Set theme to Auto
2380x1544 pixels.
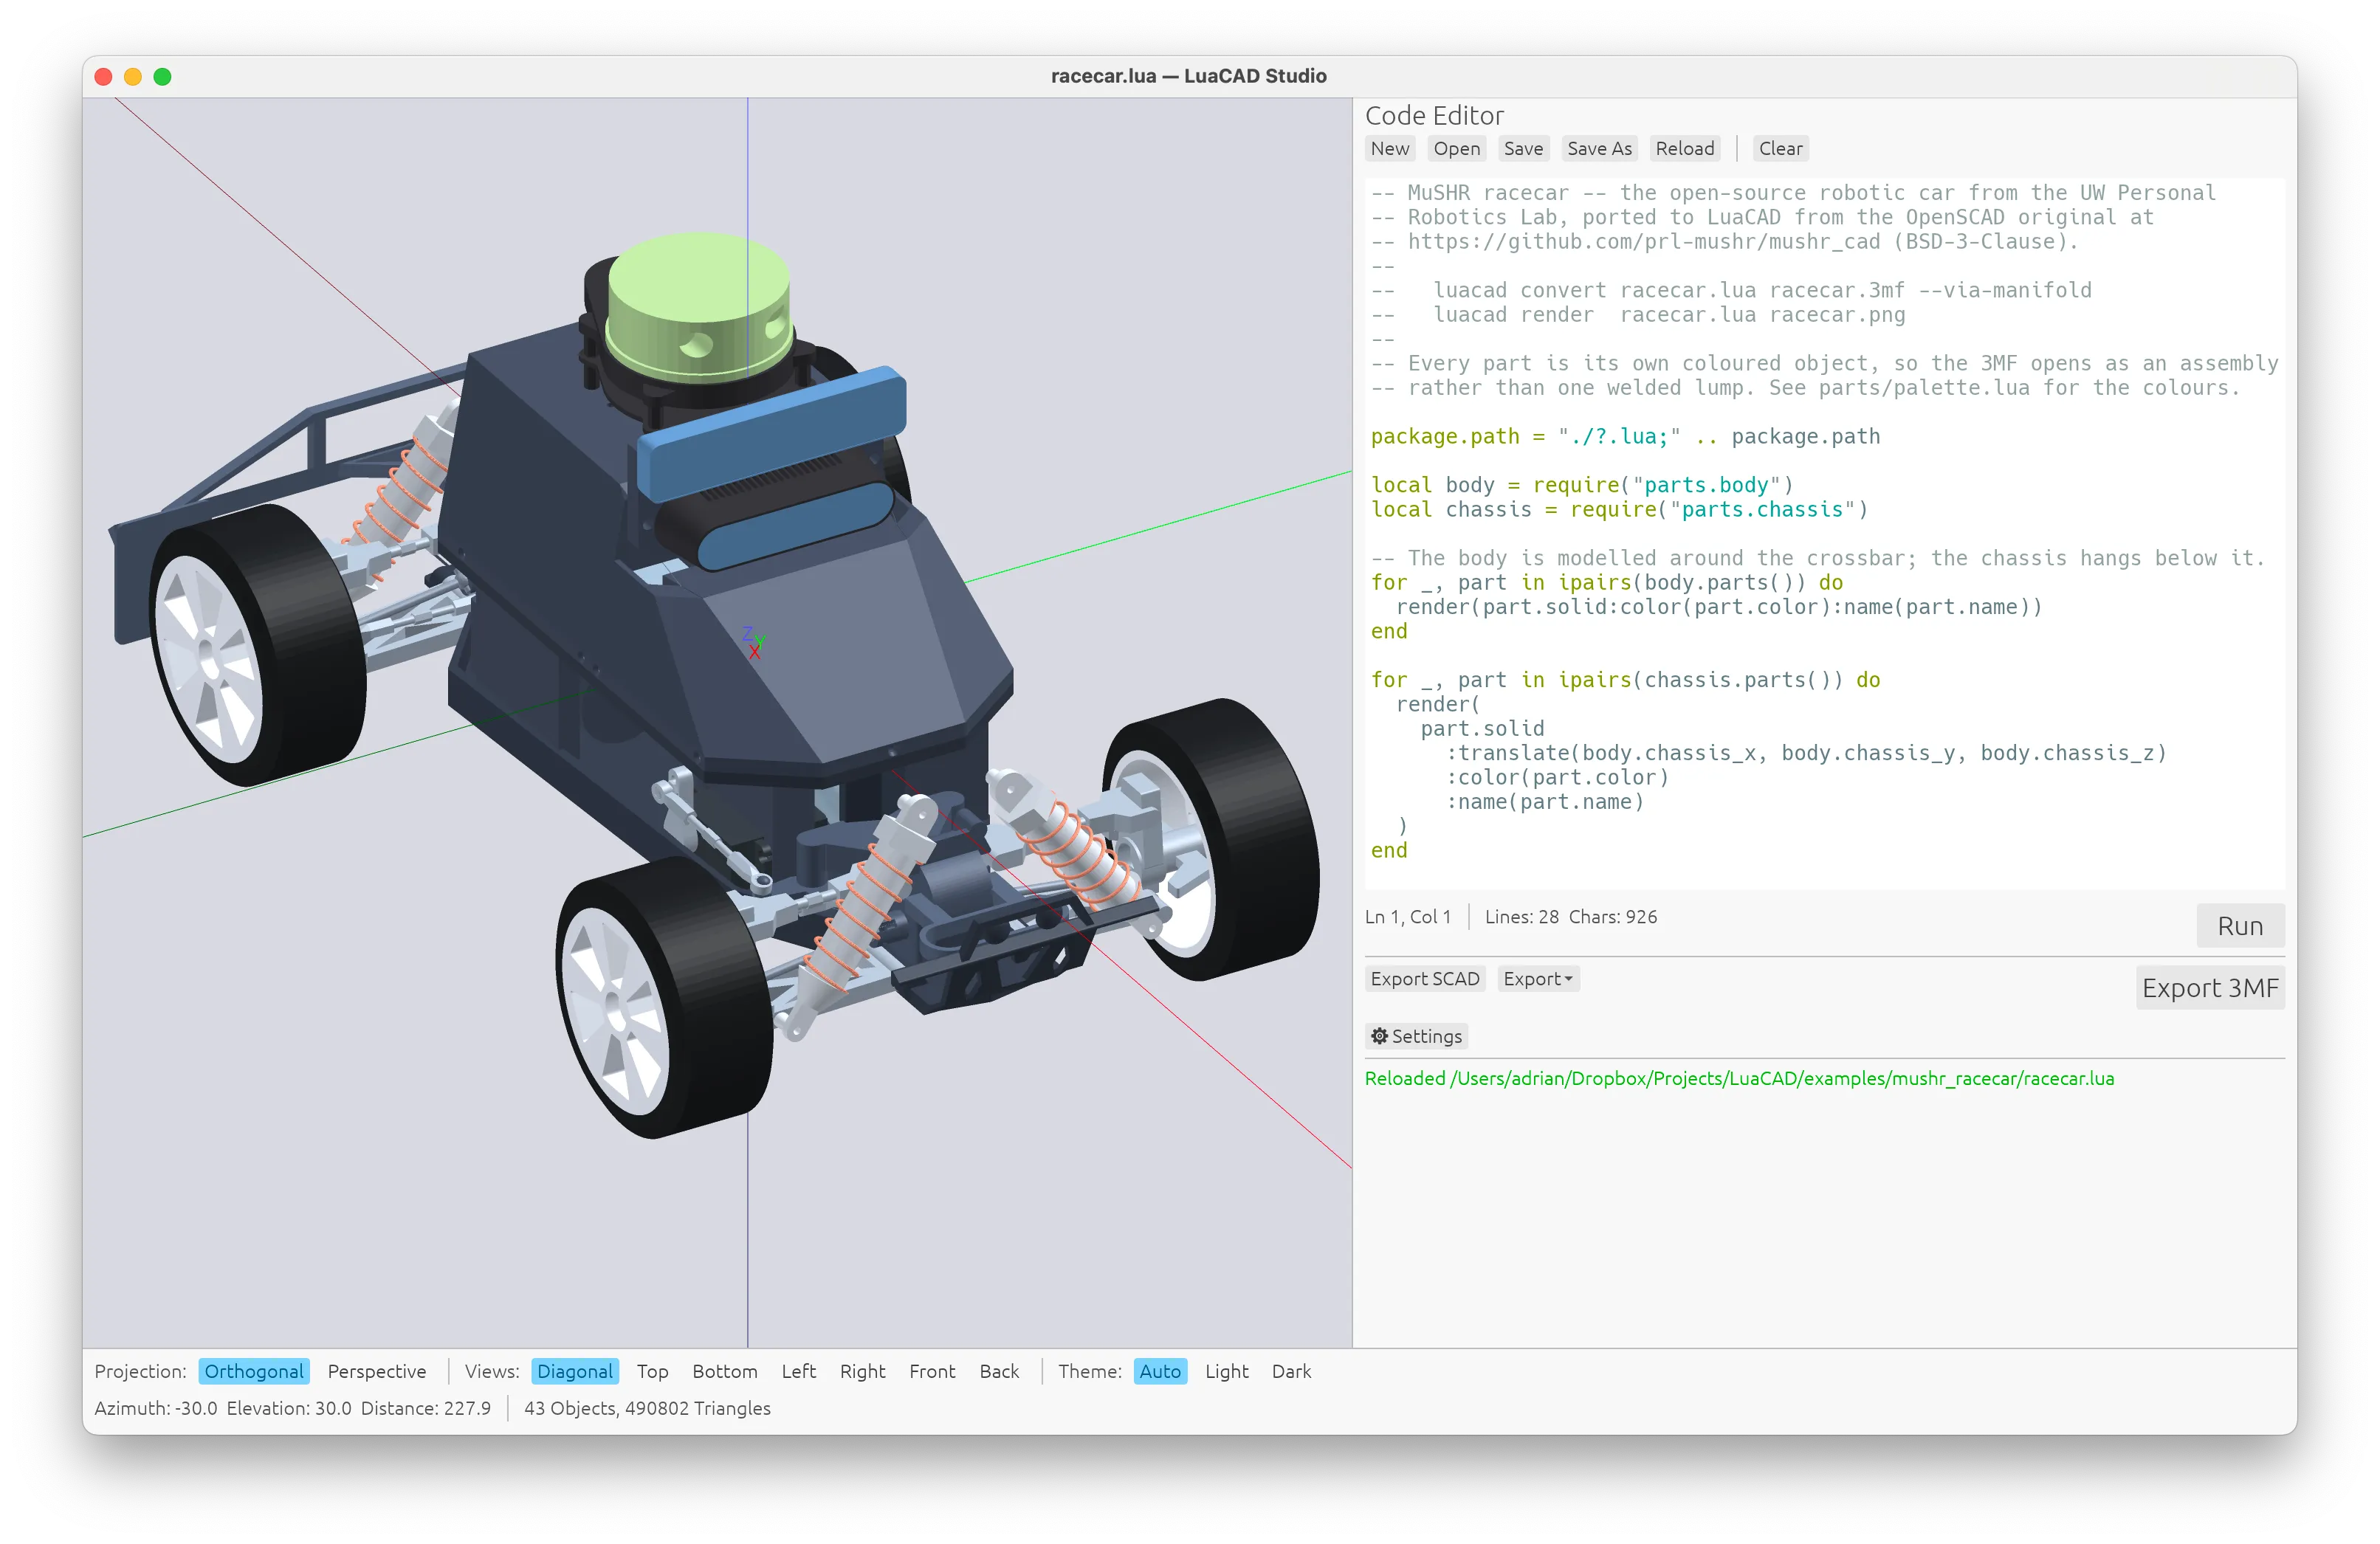coord(1160,1371)
